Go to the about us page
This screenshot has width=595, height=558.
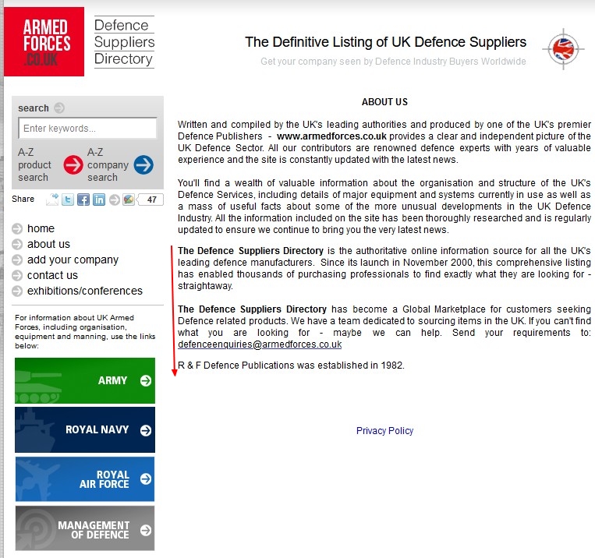48,244
